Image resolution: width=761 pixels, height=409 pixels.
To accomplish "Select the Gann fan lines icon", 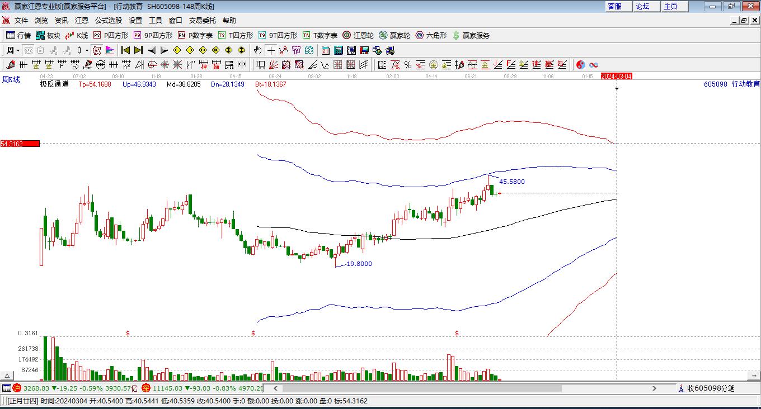I will coord(273,65).
